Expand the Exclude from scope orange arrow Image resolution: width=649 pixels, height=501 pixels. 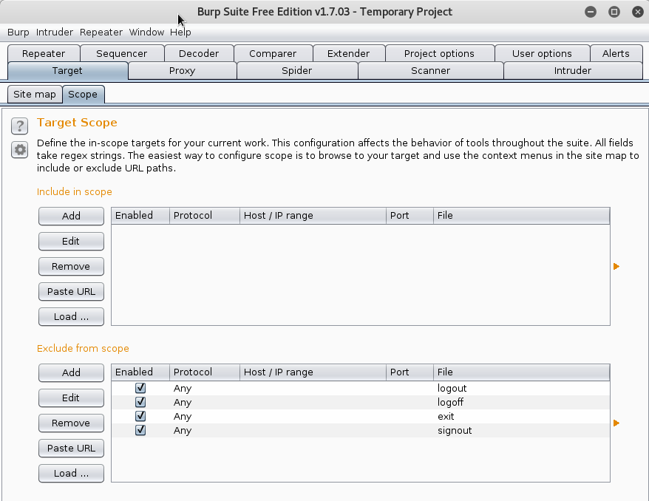(x=616, y=423)
